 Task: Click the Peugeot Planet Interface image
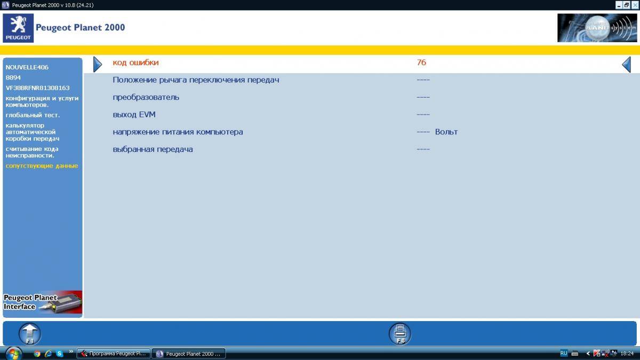[x=43, y=303]
